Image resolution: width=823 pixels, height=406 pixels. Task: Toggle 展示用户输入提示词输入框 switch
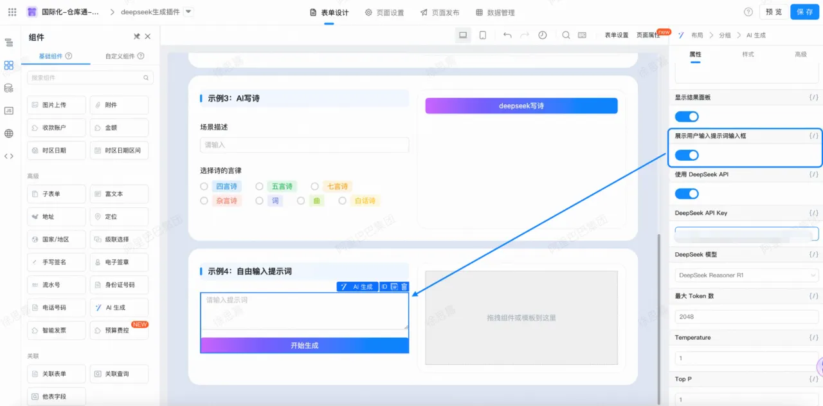coord(687,155)
